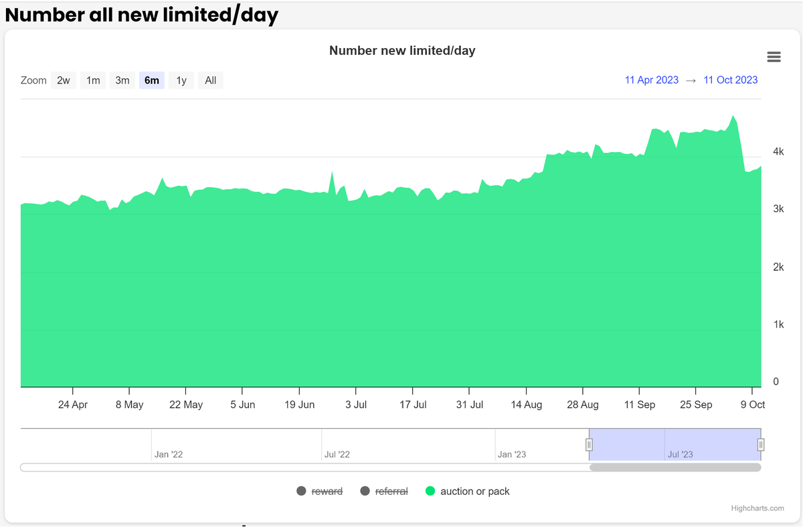Select the 6m zoom button

click(152, 80)
